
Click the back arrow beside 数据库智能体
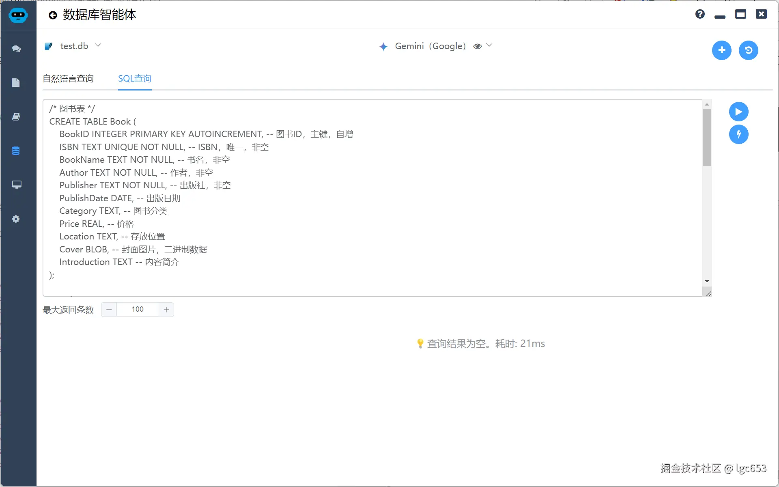point(53,15)
